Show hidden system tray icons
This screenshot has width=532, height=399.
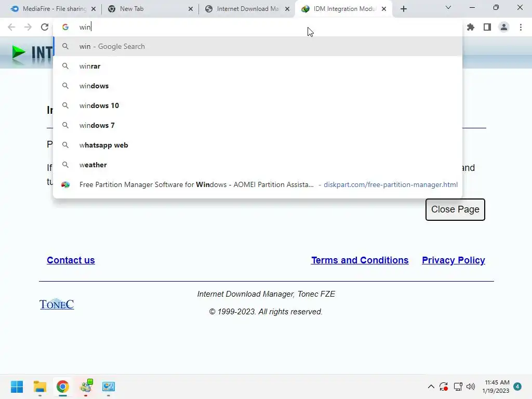tap(431, 387)
